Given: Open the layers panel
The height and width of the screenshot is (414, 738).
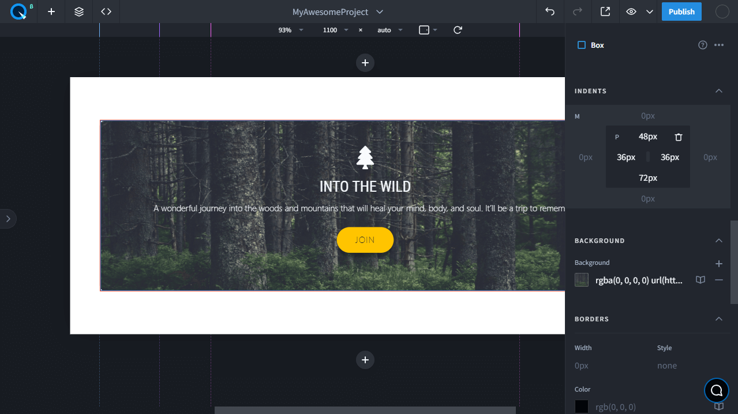Looking at the screenshot, I should coord(79,12).
